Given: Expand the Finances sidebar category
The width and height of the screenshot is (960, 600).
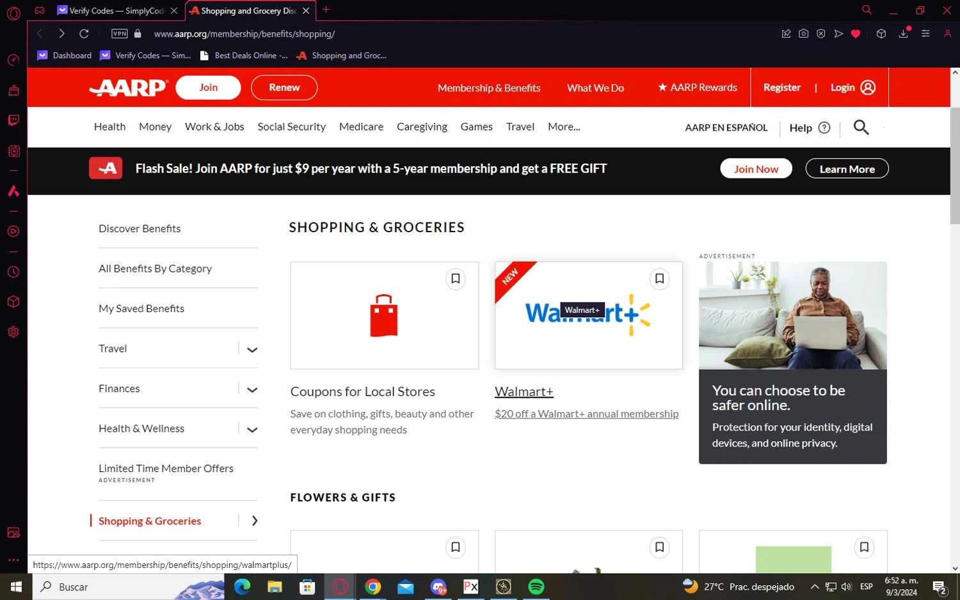Looking at the screenshot, I should (x=252, y=390).
